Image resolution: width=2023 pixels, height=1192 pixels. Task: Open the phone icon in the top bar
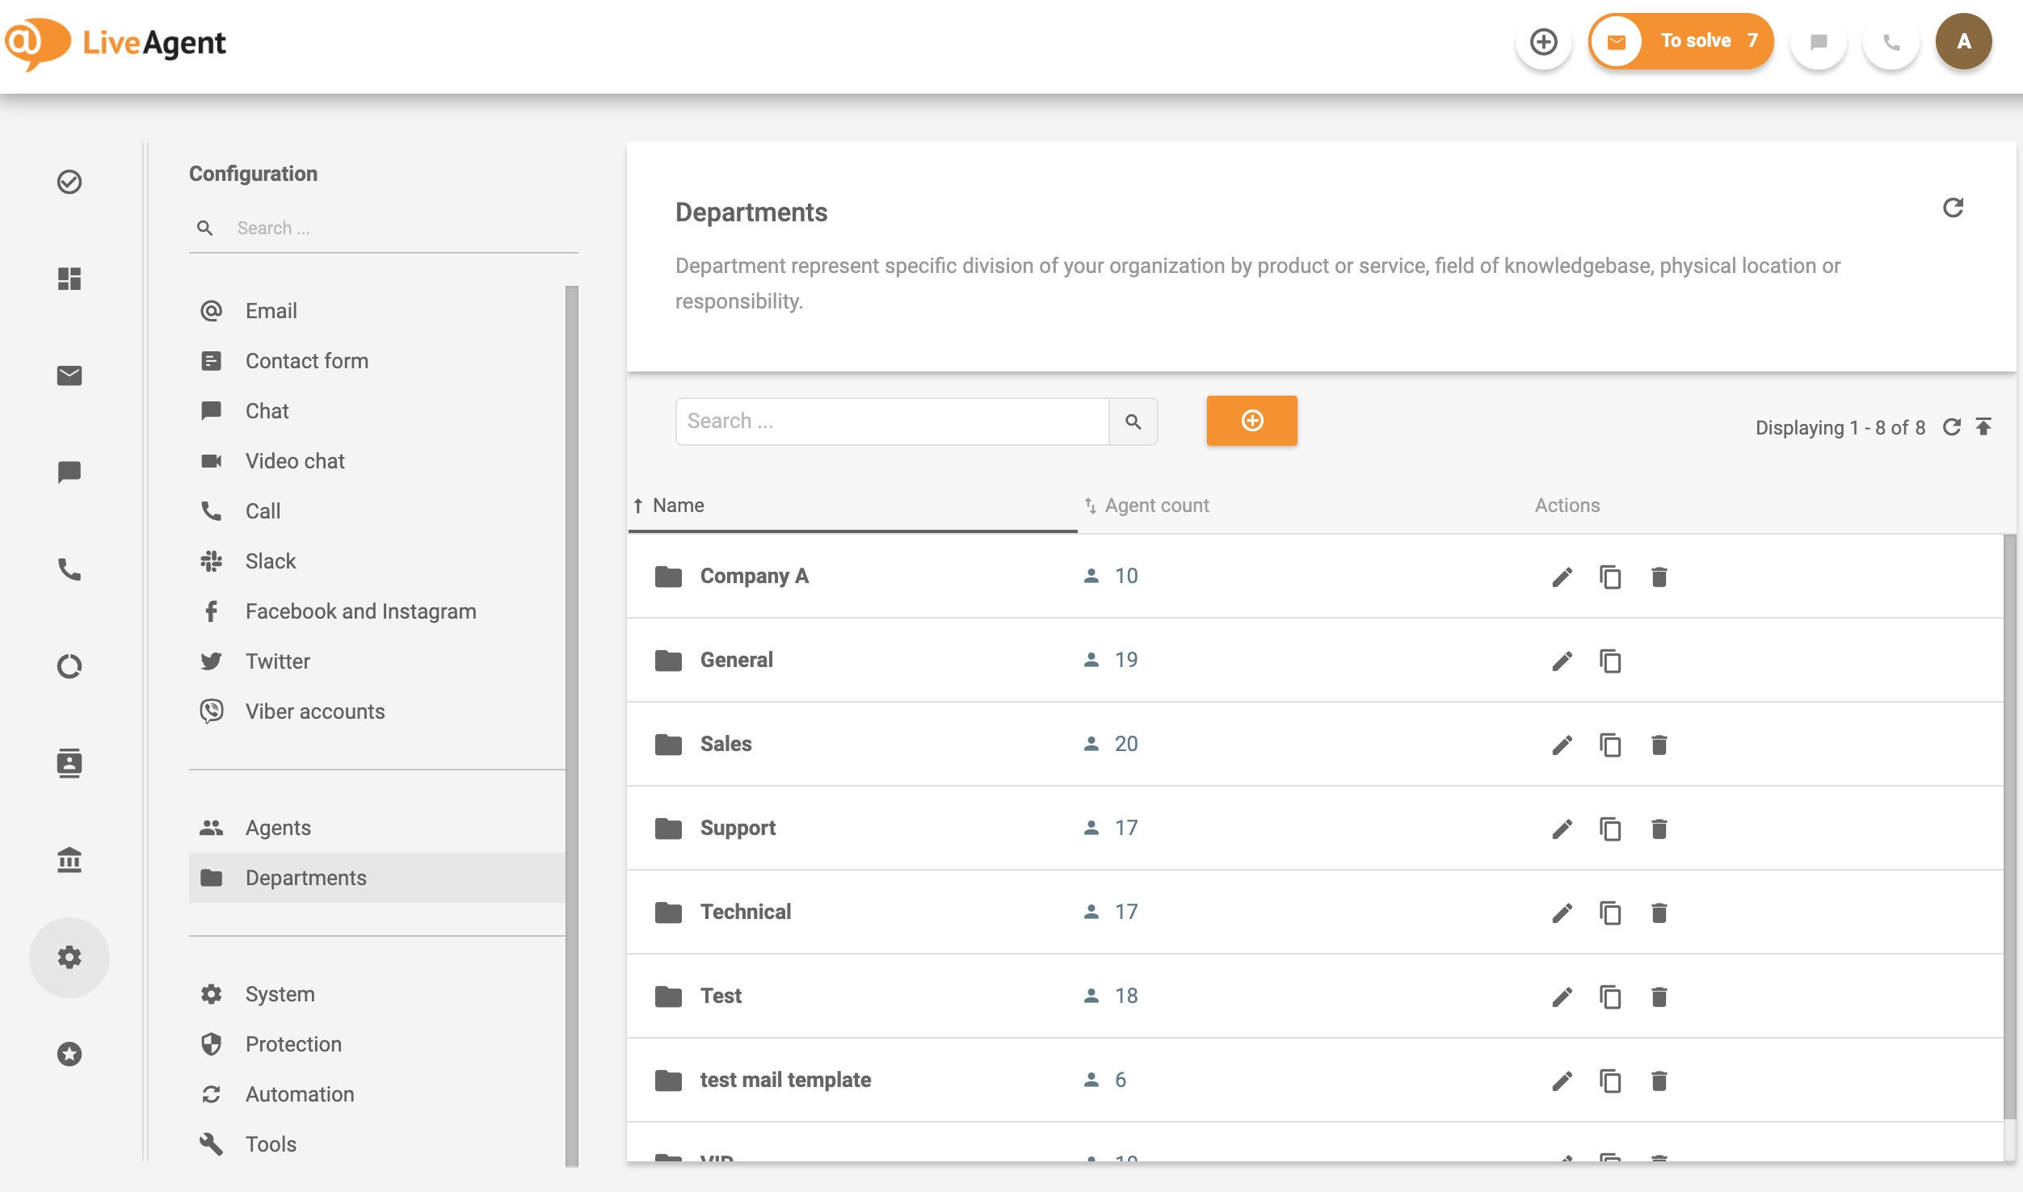(x=1891, y=44)
